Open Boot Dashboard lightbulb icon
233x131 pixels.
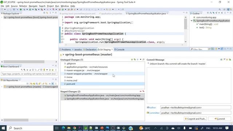(x=44, y=70)
